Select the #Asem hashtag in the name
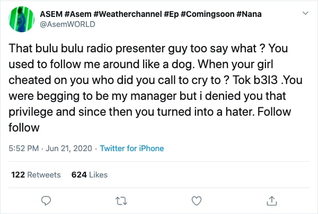The width and height of the screenshot is (319, 214). pos(78,14)
